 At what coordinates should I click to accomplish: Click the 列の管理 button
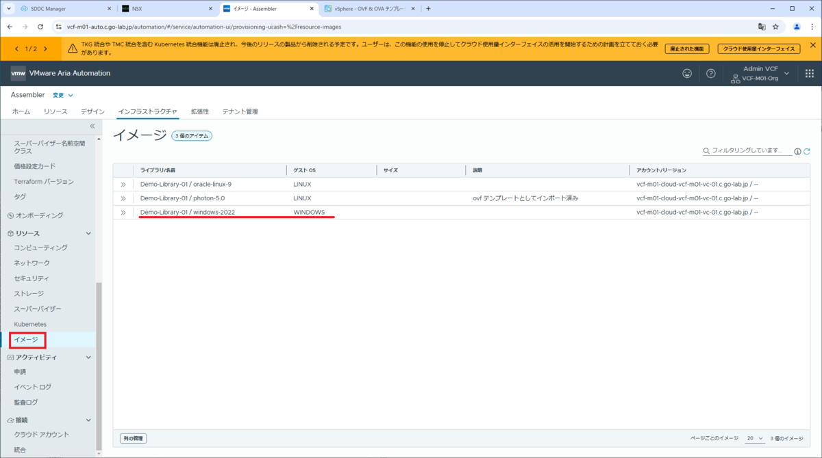(x=133, y=438)
